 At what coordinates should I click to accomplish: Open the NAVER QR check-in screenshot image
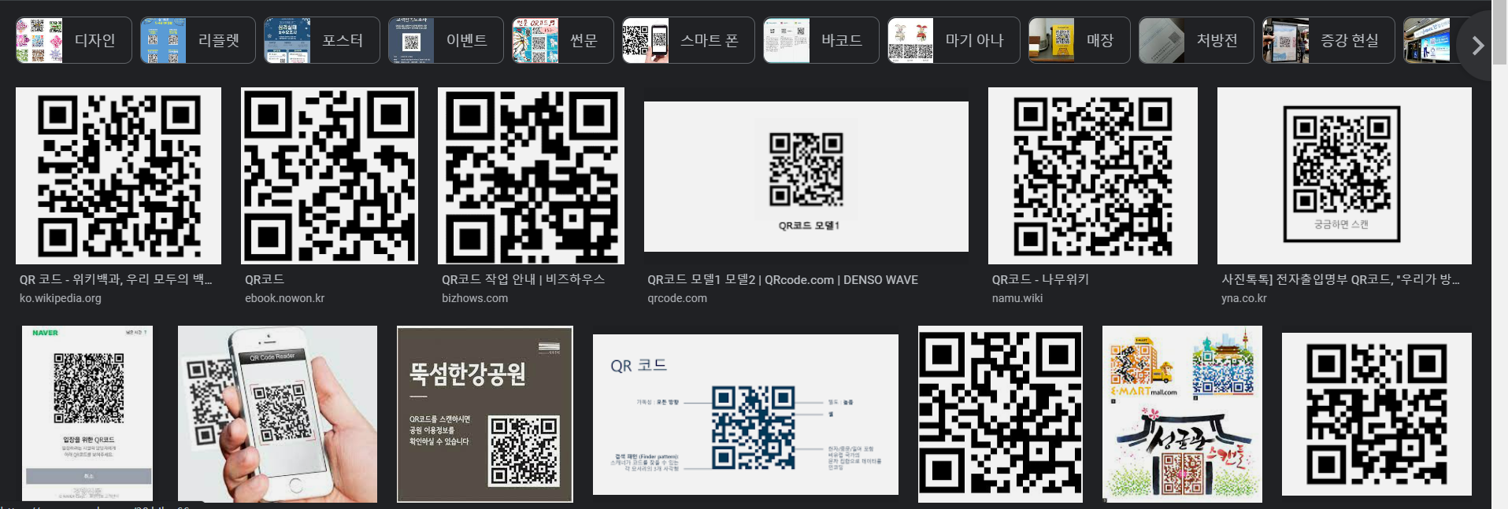87,414
